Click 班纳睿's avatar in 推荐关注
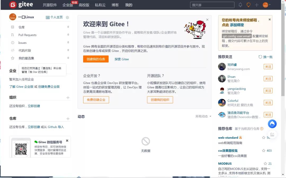Screen dimensions: 286x178 222,67
